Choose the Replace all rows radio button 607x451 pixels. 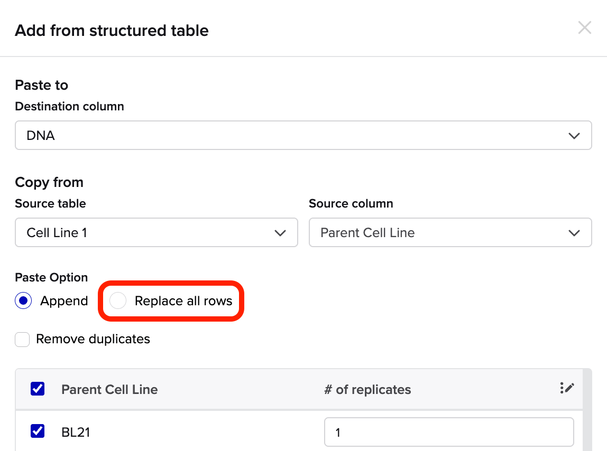pos(118,301)
